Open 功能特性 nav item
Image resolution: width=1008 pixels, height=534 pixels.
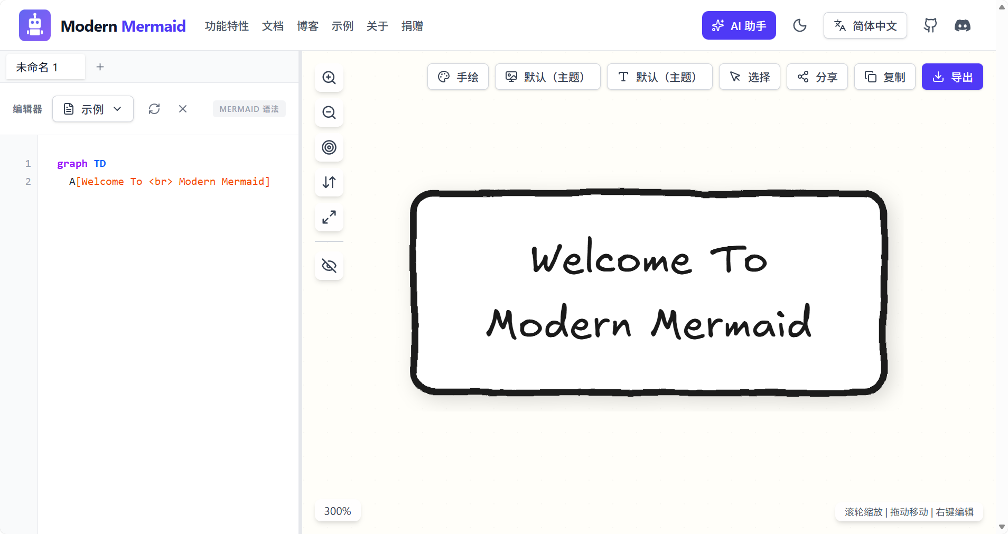point(227,26)
